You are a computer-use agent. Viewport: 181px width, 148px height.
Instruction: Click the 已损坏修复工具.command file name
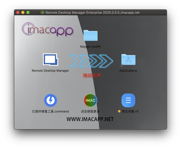click(x=50, y=112)
